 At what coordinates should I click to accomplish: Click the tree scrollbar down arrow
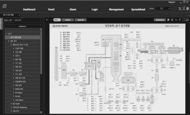[x=41, y=112]
